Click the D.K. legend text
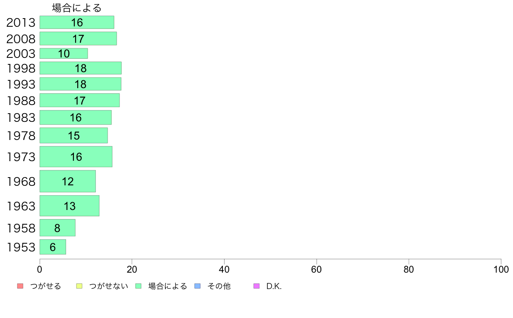This screenshot has height=318, width=513. pos(274,286)
